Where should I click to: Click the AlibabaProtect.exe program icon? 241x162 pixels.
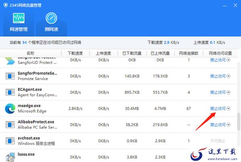pos(10,125)
